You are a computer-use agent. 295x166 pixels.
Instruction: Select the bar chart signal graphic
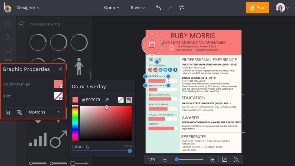pyautogui.click(x=38, y=139)
